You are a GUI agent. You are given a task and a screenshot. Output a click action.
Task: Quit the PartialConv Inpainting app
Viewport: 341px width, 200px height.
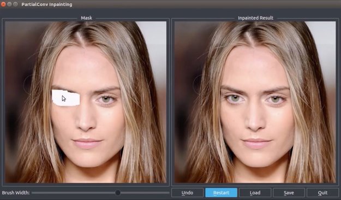[323, 192]
